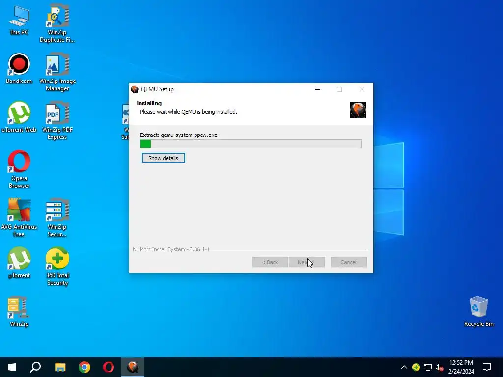Open WinZip Secure desktop shortcut

pos(57,217)
